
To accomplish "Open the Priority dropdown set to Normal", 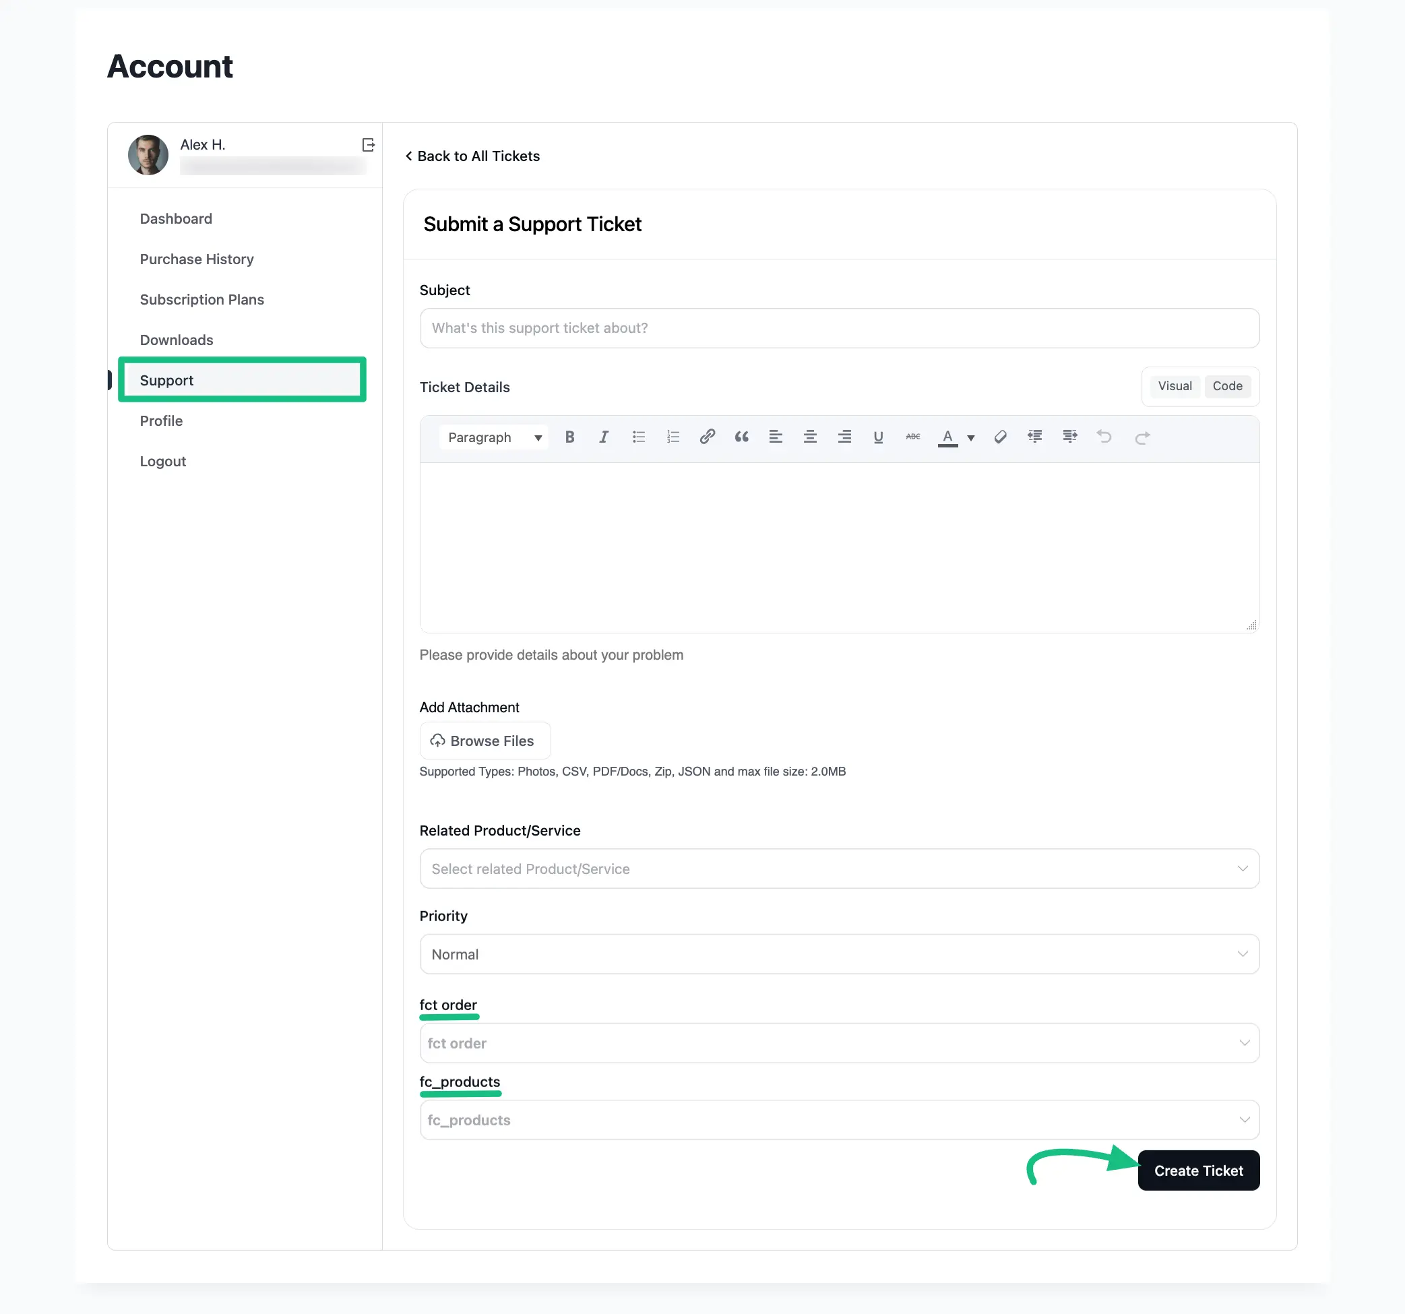I will pyautogui.click(x=839, y=954).
